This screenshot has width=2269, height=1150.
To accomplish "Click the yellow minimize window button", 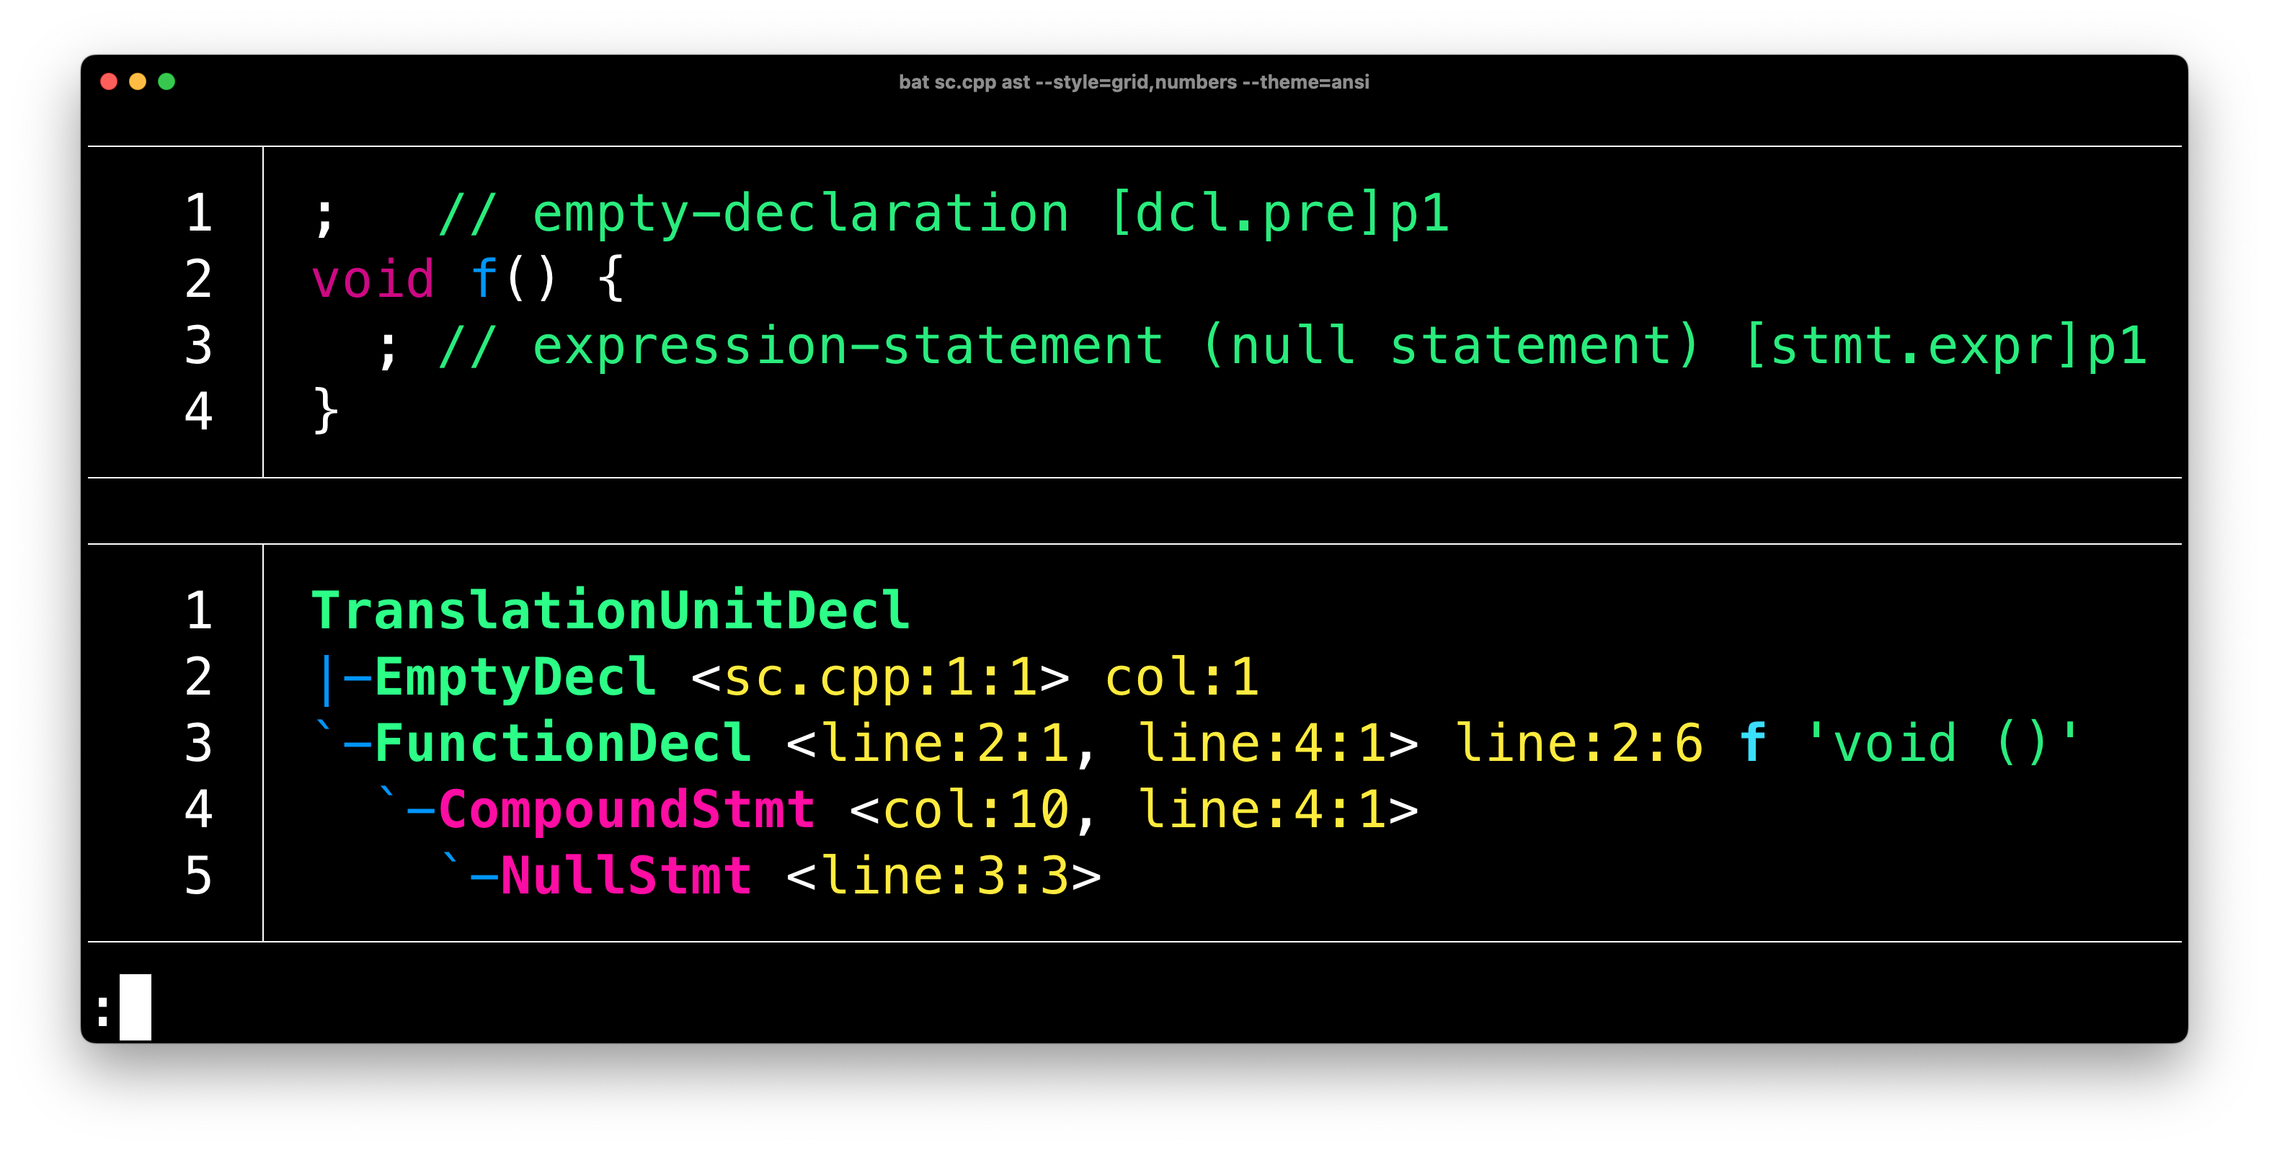I will [x=138, y=82].
